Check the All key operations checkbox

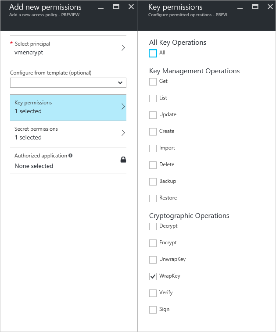pos(153,53)
